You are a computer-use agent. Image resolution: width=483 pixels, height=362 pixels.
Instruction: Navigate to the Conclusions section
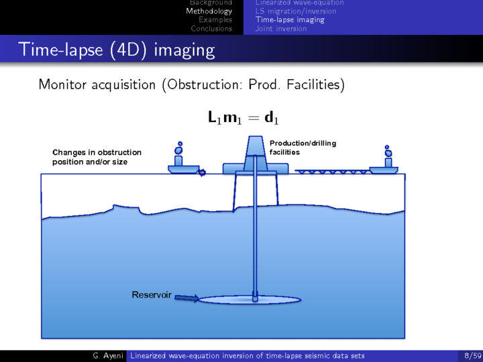(x=211, y=28)
